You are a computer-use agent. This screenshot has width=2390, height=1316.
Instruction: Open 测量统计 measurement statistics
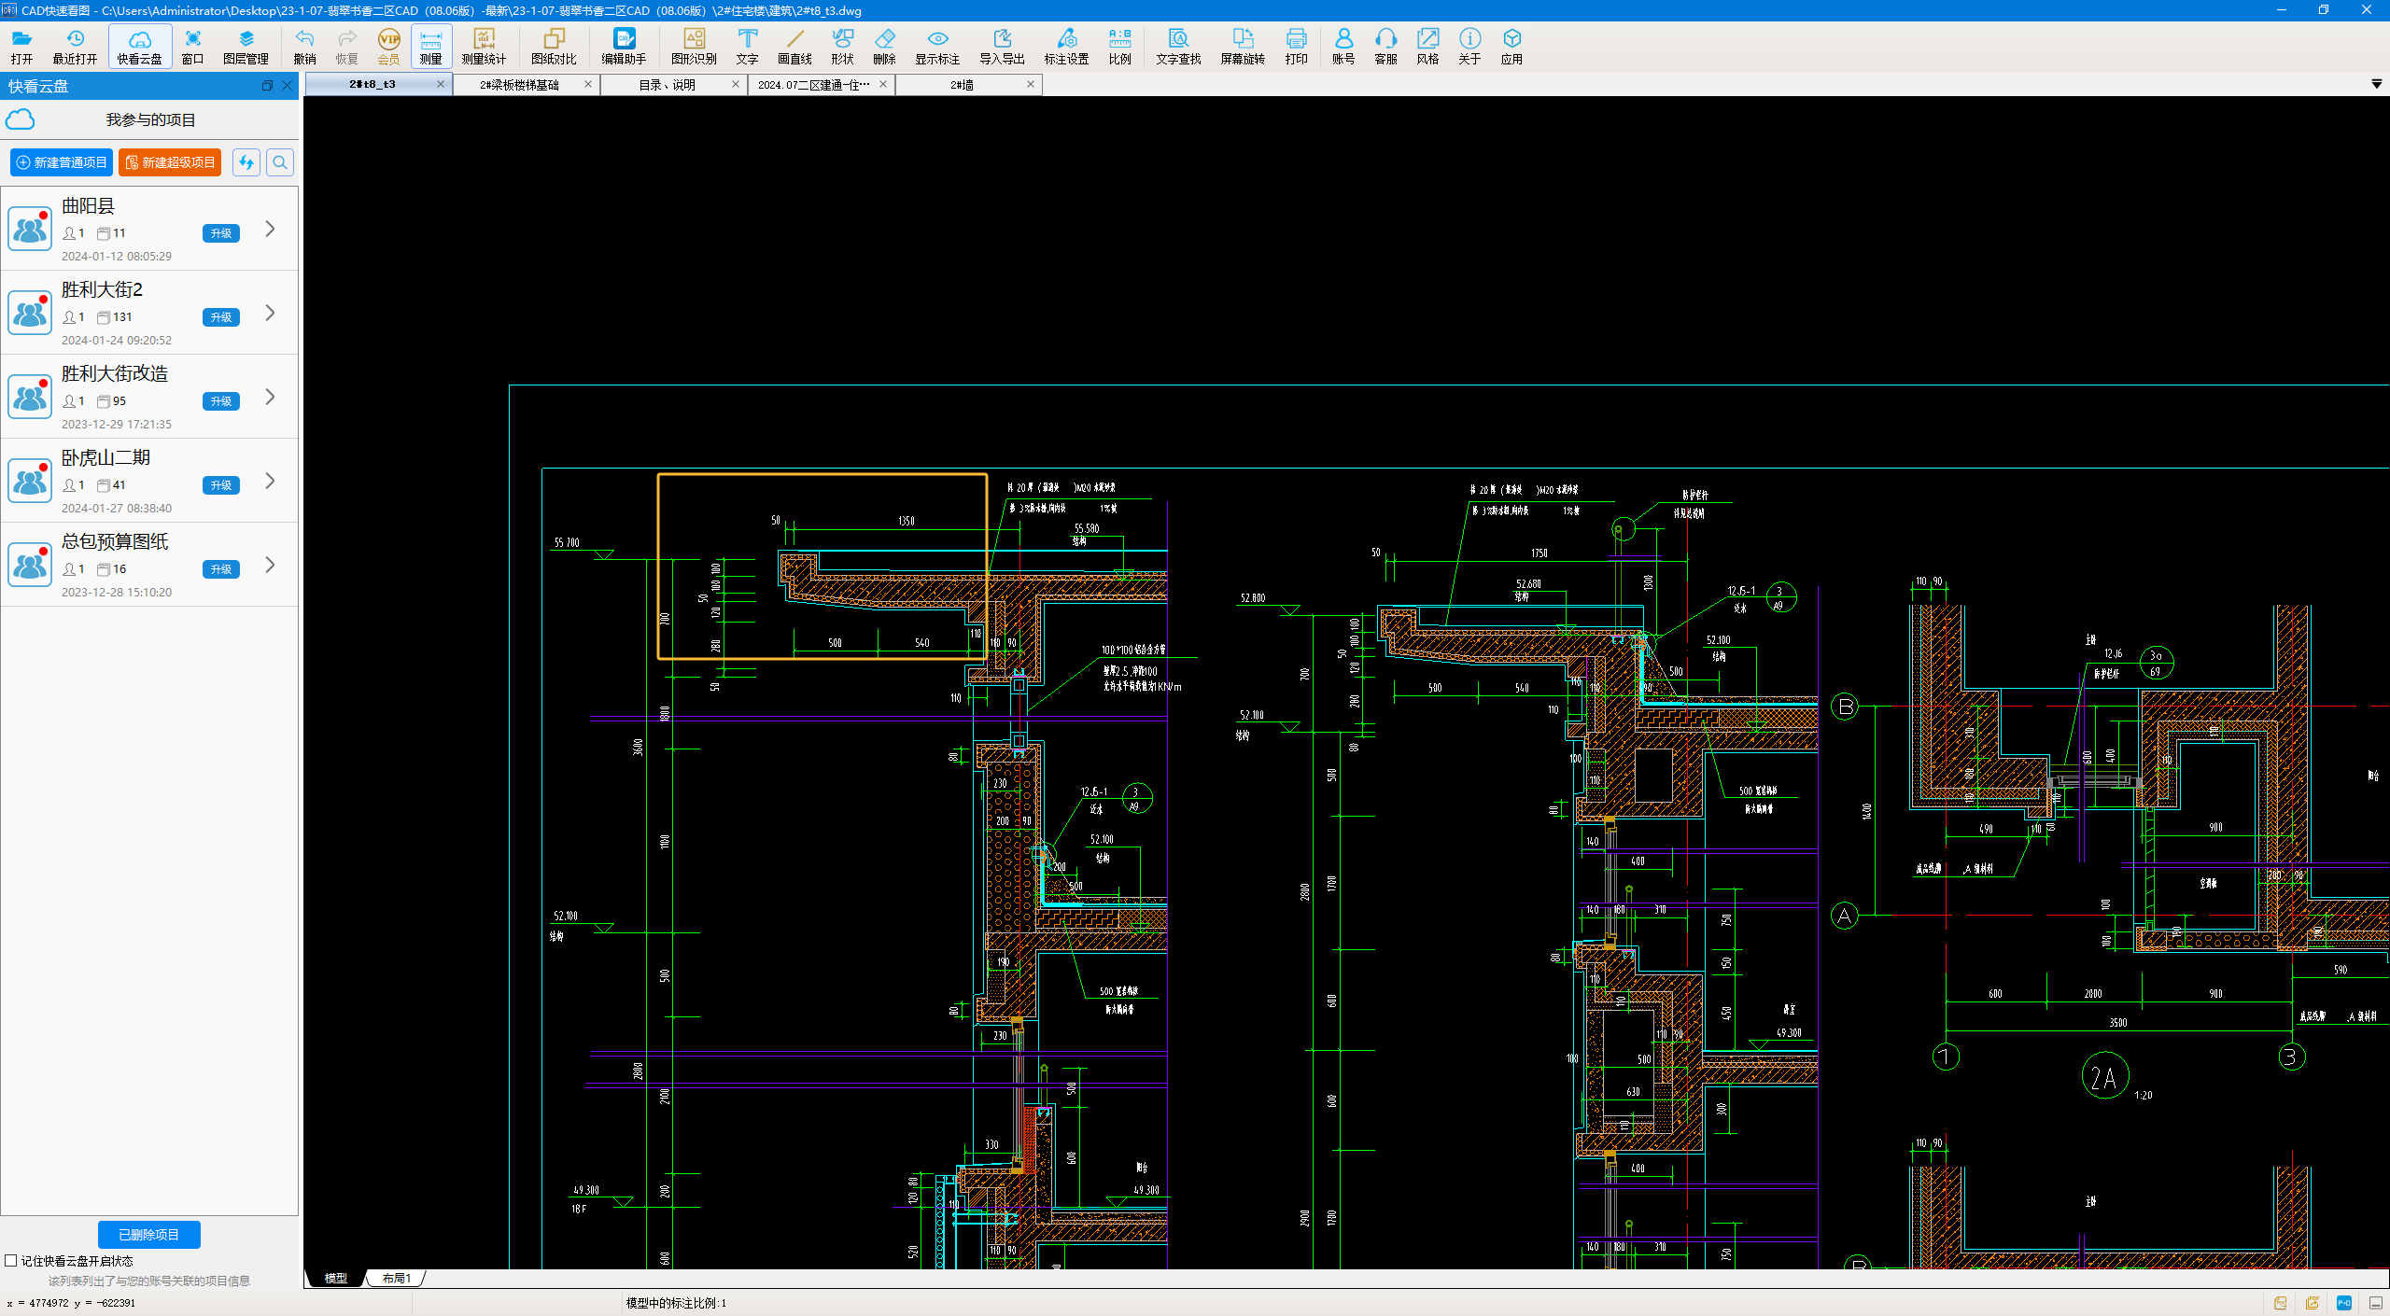point(484,46)
